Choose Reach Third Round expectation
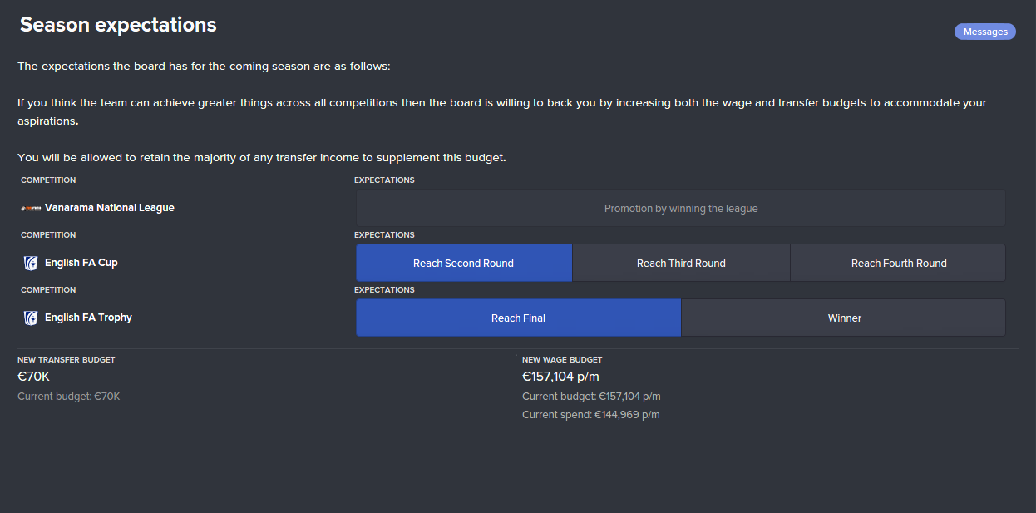 (681, 264)
